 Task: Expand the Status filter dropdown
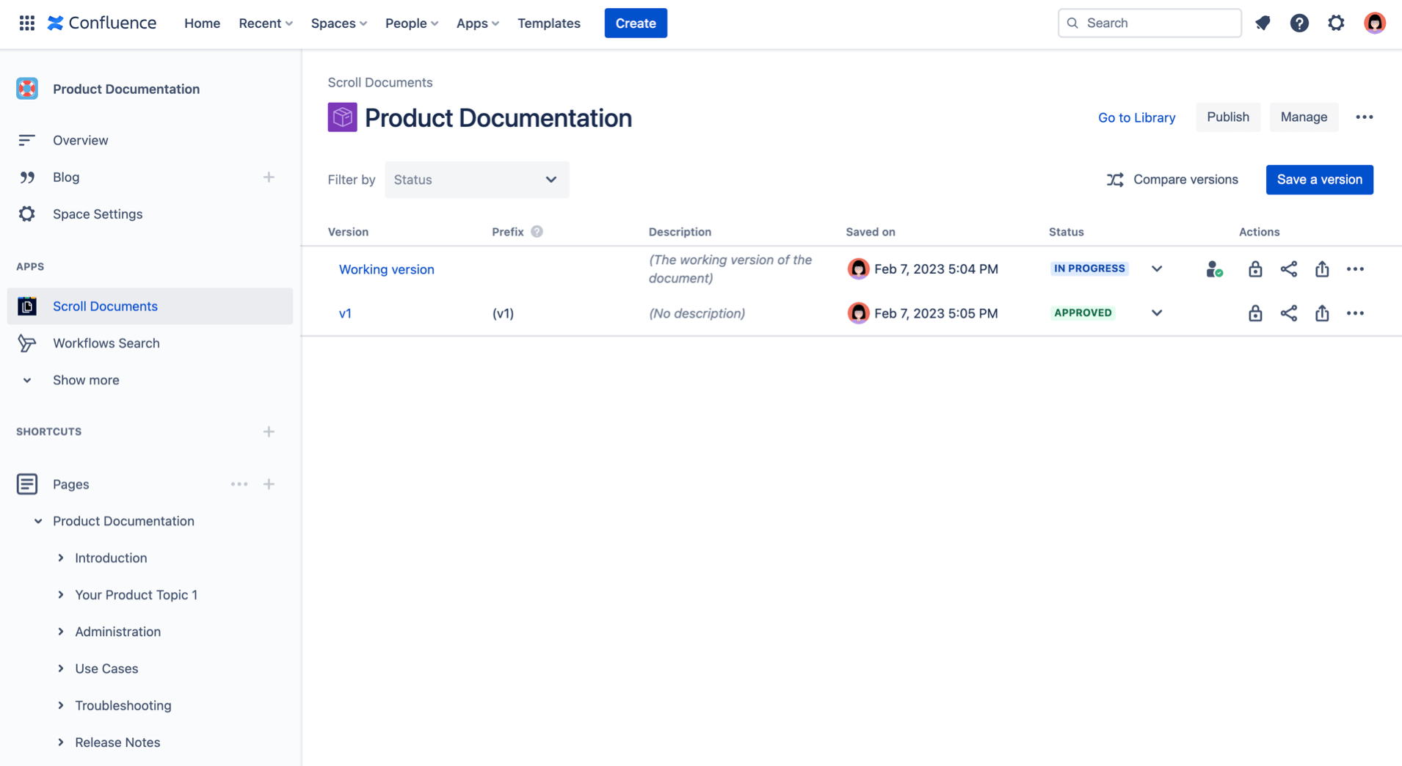[x=476, y=180]
